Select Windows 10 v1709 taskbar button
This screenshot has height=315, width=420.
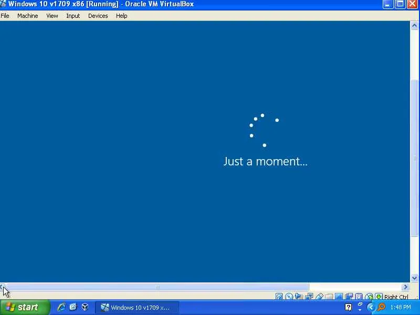[x=137, y=308]
